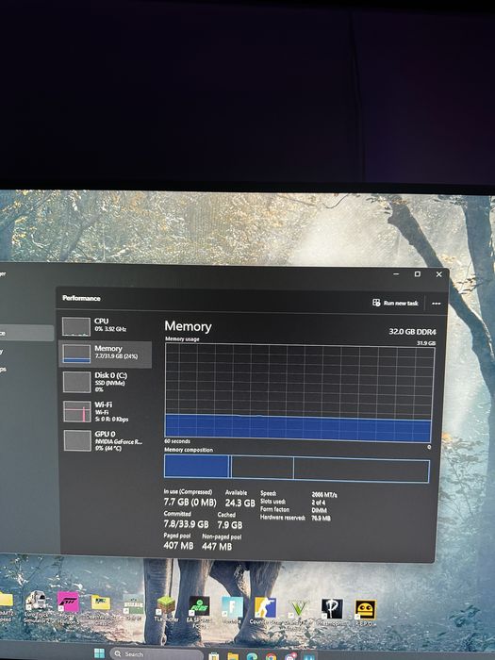Click the Form factor value DIMM

tap(319, 510)
